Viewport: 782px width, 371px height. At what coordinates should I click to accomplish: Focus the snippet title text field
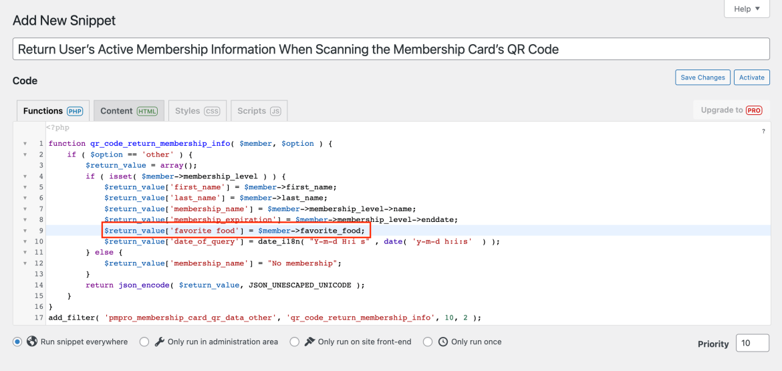pos(391,49)
